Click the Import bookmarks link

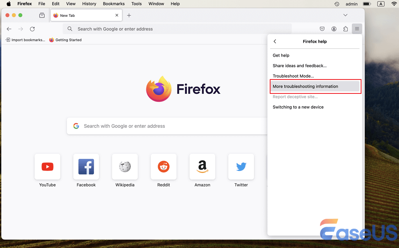[25, 40]
